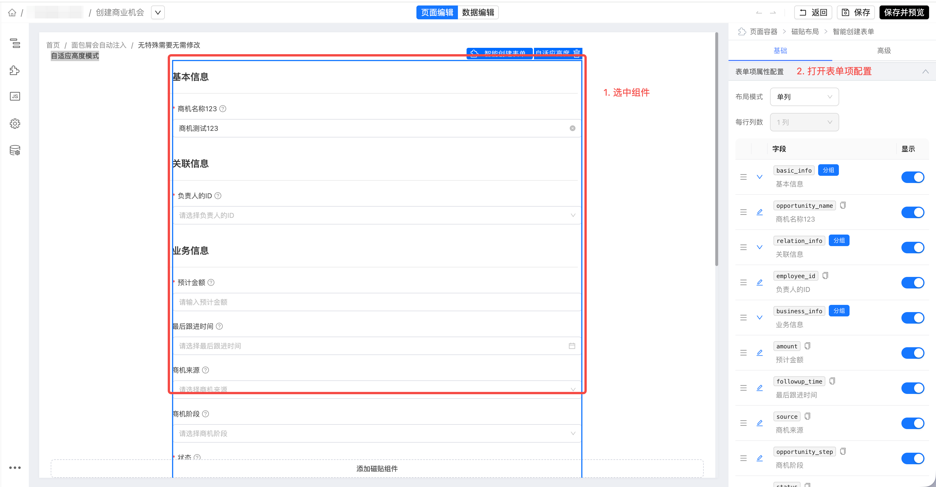Viewport: 936px width, 487px height.
Task: Click into the 请输入预计金额 input
Action: pyautogui.click(x=377, y=302)
